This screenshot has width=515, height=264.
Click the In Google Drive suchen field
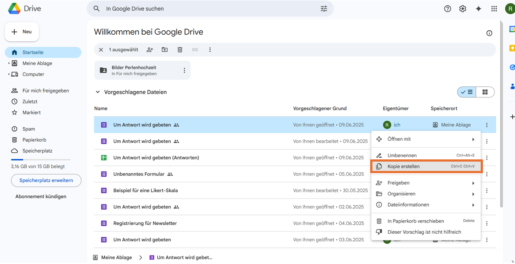pyautogui.click(x=209, y=9)
